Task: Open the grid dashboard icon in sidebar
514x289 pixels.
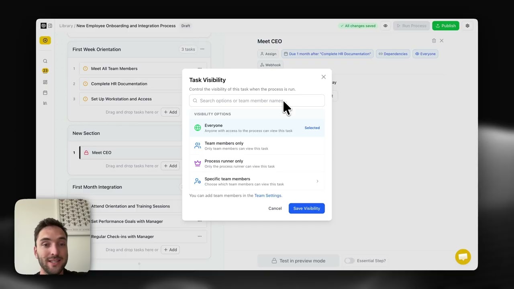Action: pyautogui.click(x=45, y=82)
